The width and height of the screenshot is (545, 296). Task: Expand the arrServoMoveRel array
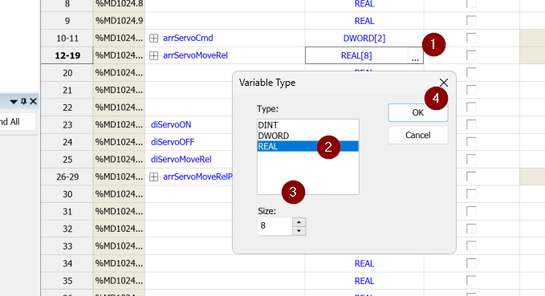click(153, 55)
